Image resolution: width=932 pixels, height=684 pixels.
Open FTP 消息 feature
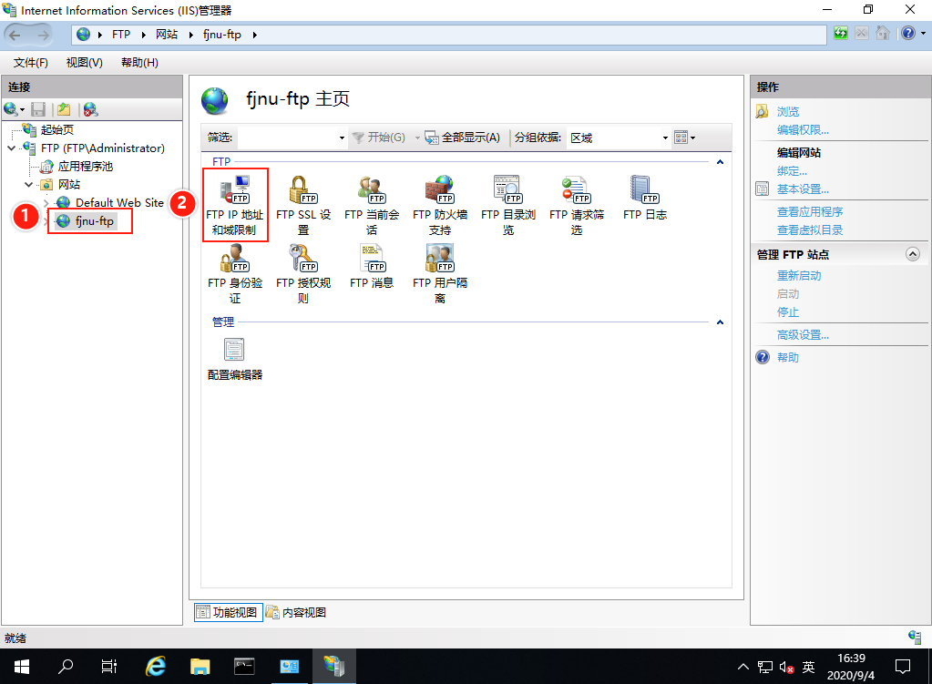click(372, 266)
